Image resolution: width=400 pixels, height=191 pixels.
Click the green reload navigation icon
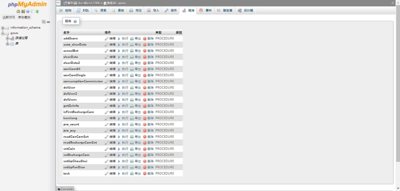pyautogui.click(x=37, y=11)
